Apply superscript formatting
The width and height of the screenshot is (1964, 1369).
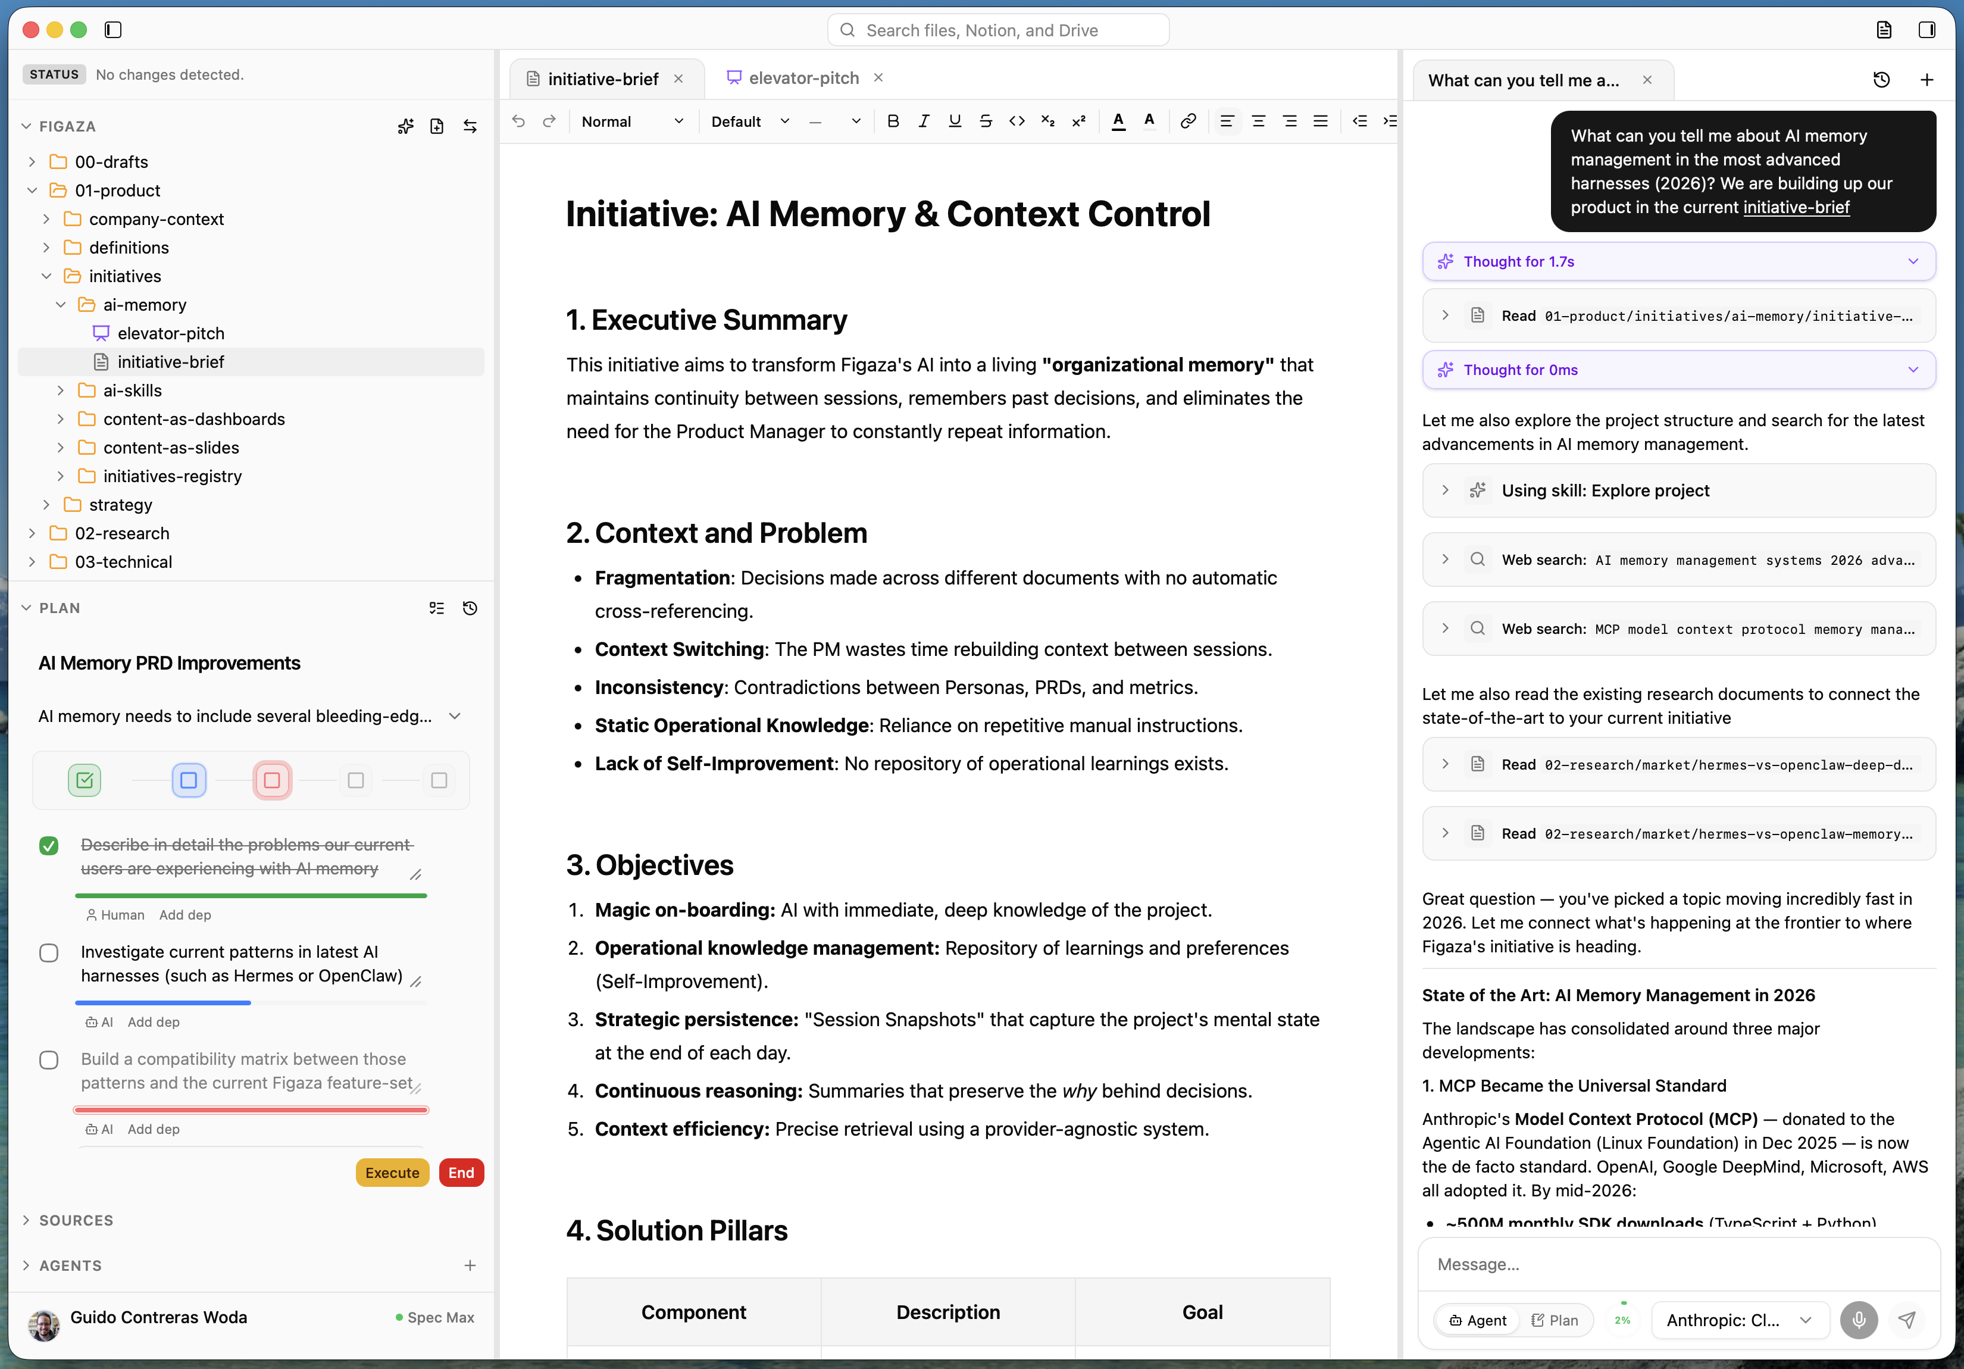pyautogui.click(x=1078, y=121)
